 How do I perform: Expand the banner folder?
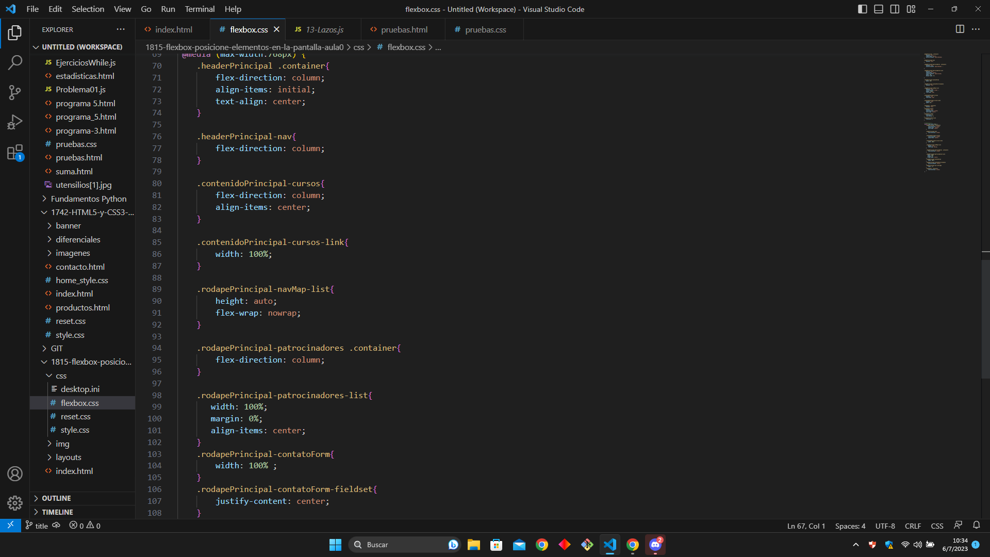tap(82, 226)
